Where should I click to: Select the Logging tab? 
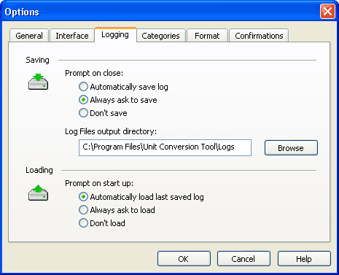(115, 35)
